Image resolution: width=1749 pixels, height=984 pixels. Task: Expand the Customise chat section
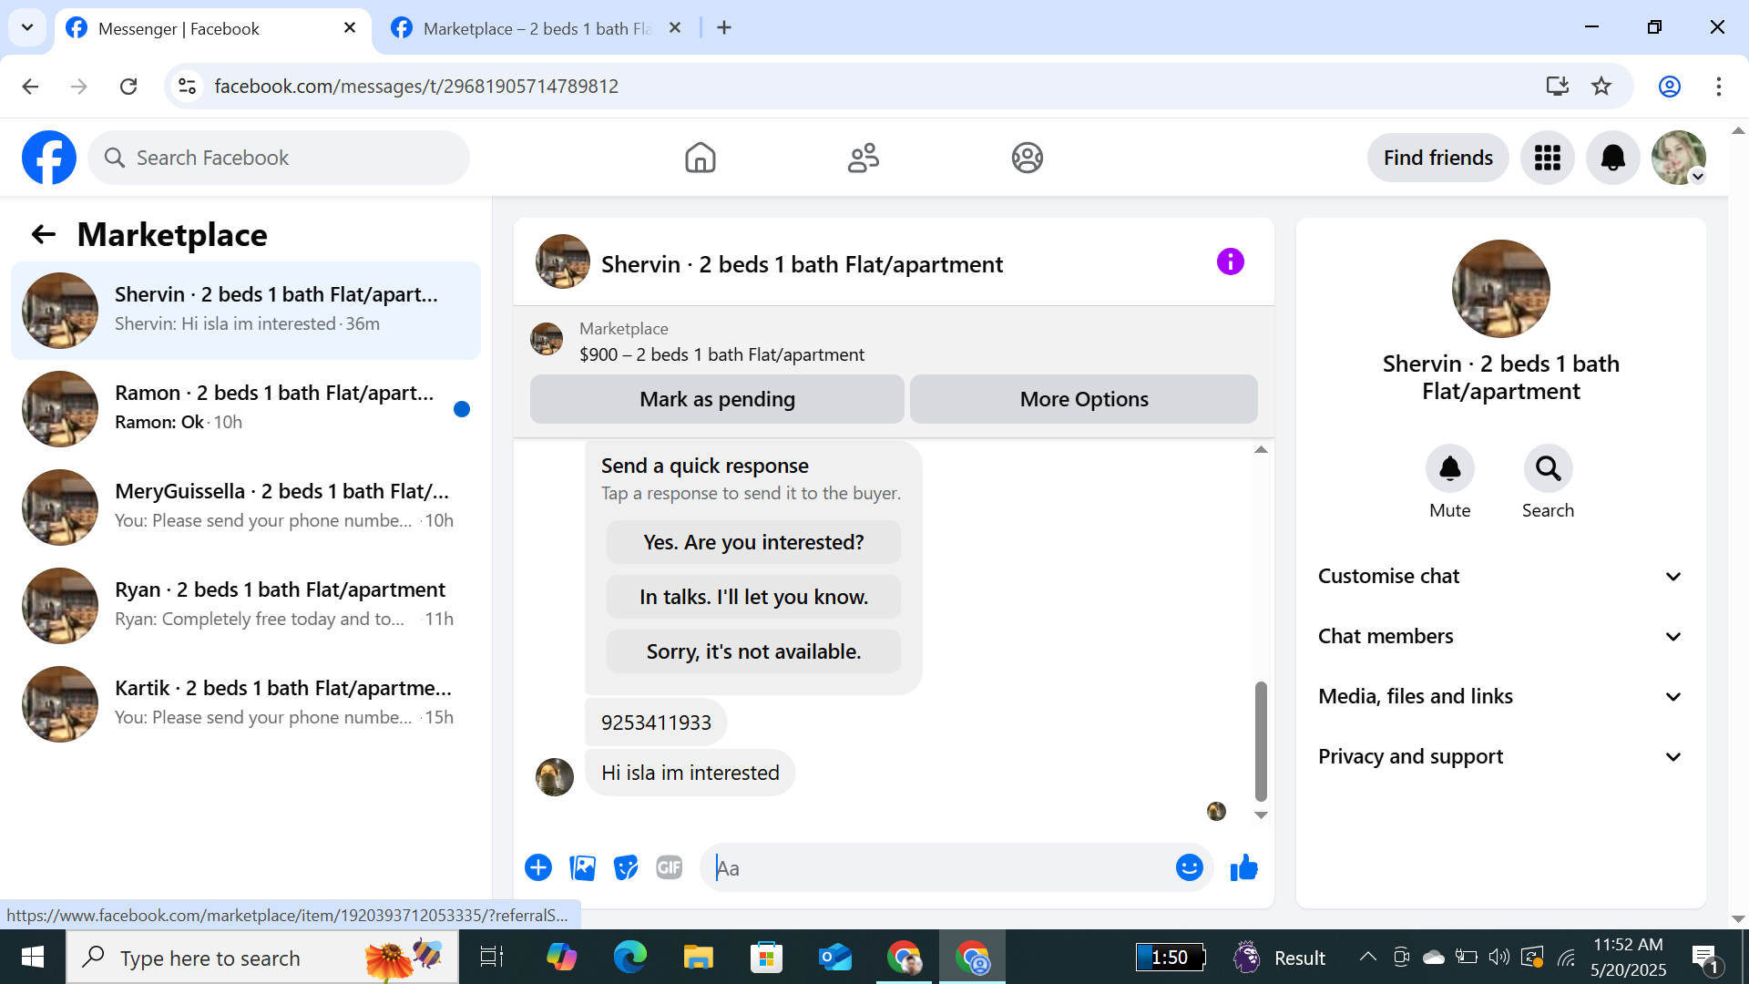(1500, 577)
